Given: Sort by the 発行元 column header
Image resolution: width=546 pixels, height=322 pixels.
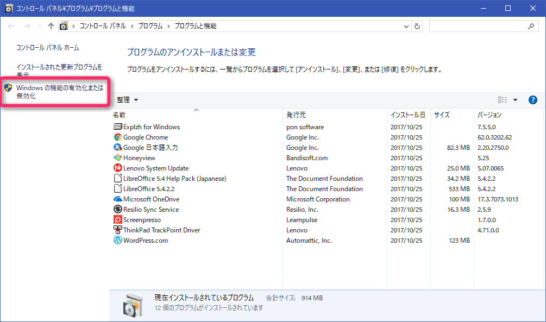Looking at the screenshot, I should (x=335, y=115).
